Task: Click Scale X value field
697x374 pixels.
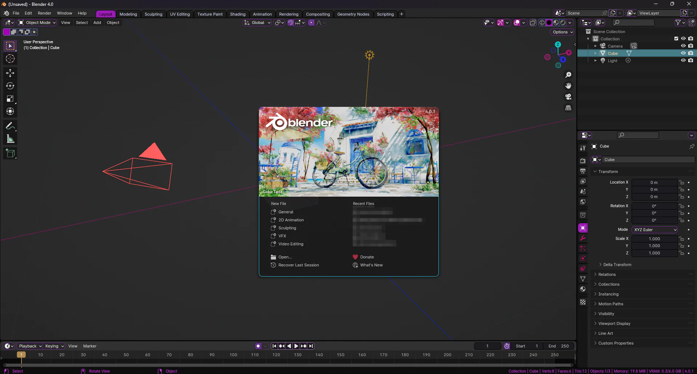Action: pyautogui.click(x=654, y=239)
